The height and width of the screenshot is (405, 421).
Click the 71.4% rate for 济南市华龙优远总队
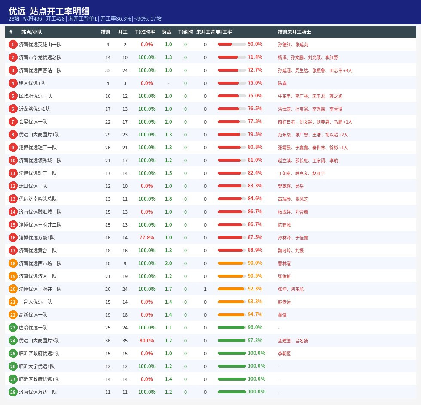[255, 57]
